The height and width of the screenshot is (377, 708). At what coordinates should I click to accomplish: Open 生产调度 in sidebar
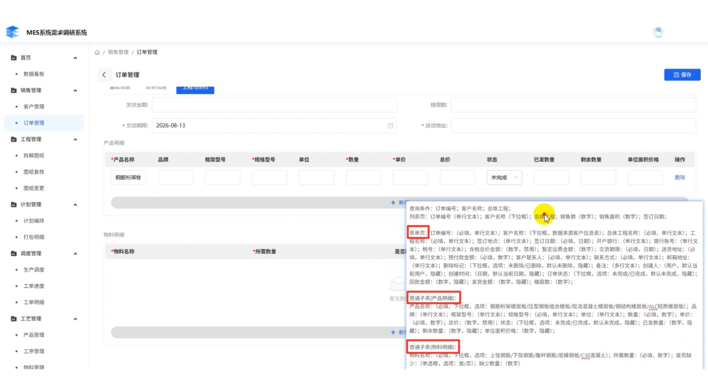(x=34, y=270)
